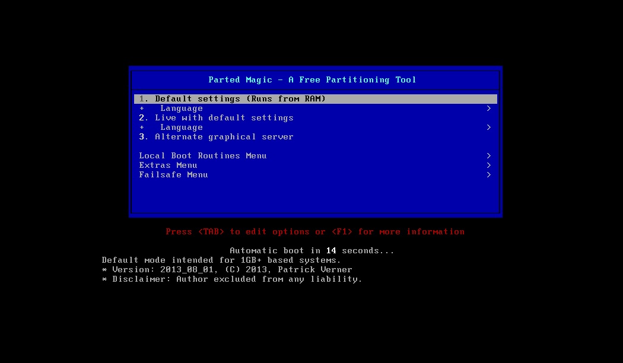This screenshot has height=363, width=623.
Task: Select Live with default settings entry
Action: click(316, 118)
